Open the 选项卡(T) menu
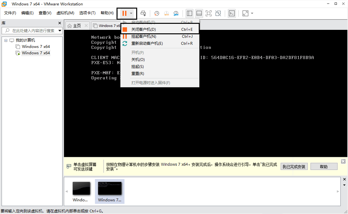 [87, 13]
